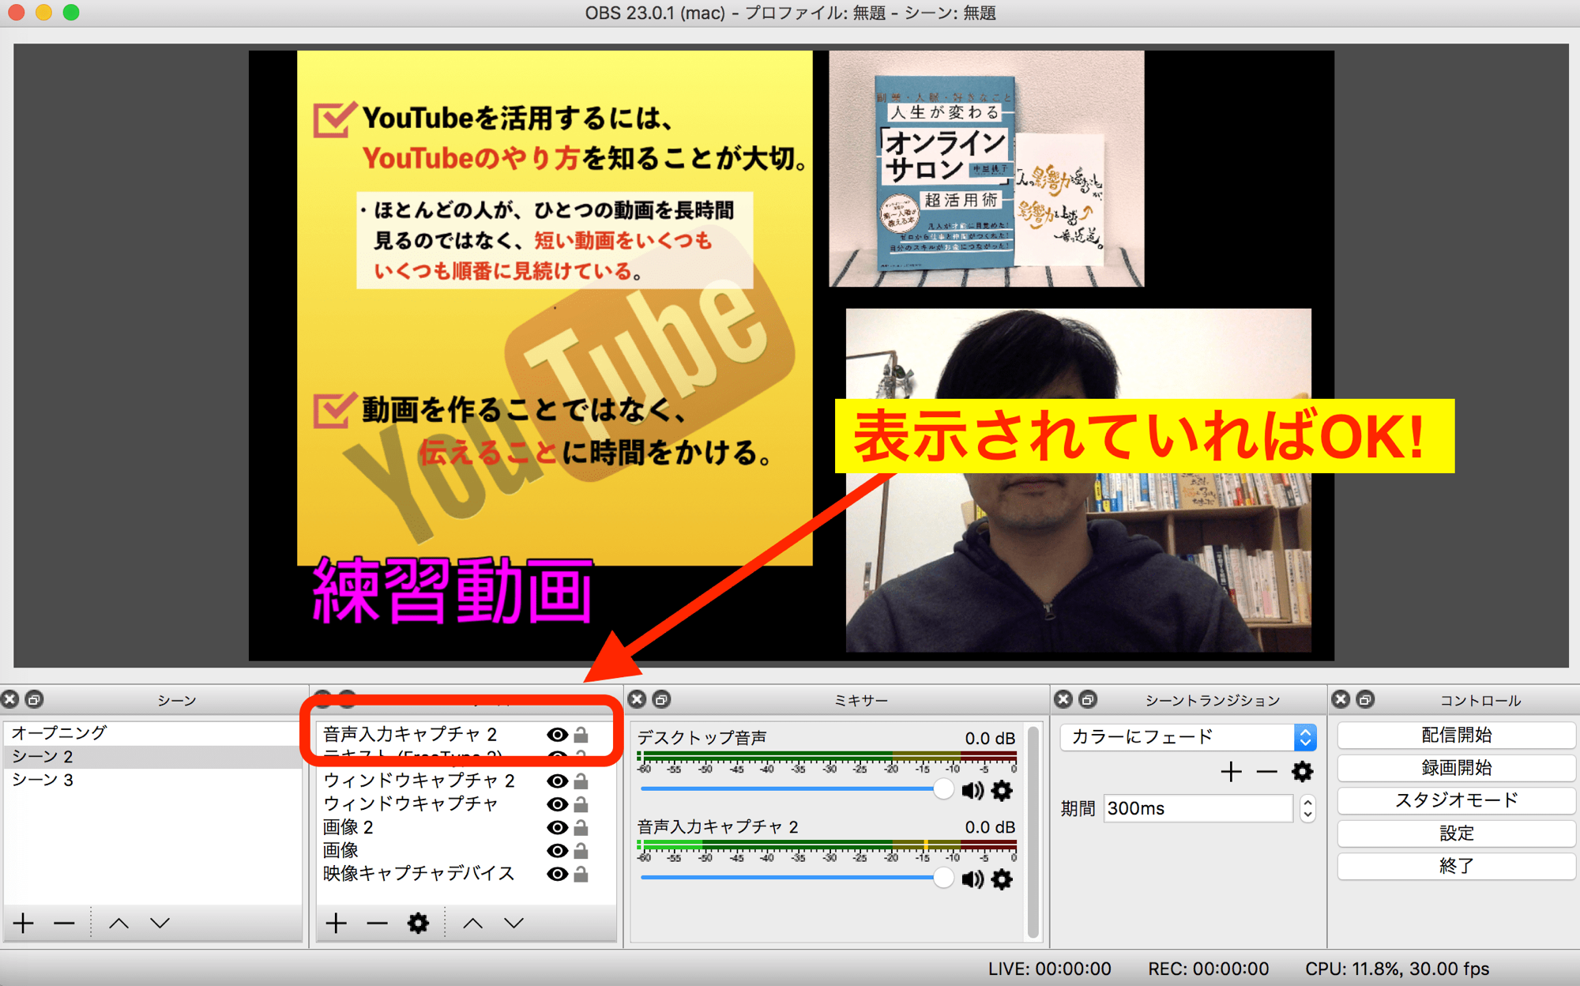Toggle visibility of 画像 source

[557, 850]
